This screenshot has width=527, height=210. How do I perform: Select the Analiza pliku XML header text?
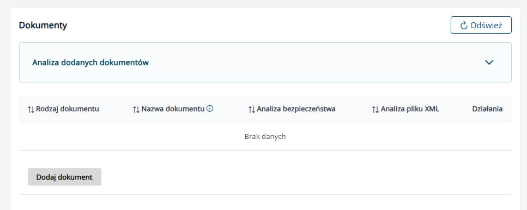(410, 109)
